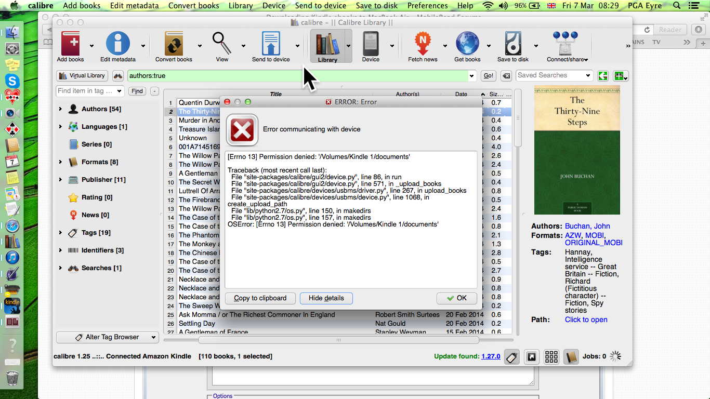The width and height of the screenshot is (710, 399).
Task: Open the Saved Searches combo box
Action: point(554,75)
